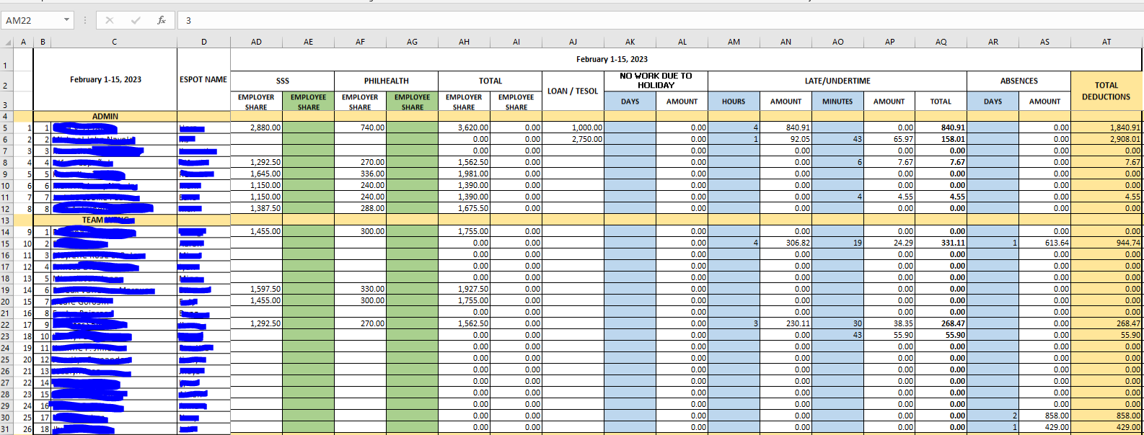1144x435 pixels.
Task: Click the Select All corner triangle
Action: click(7, 42)
